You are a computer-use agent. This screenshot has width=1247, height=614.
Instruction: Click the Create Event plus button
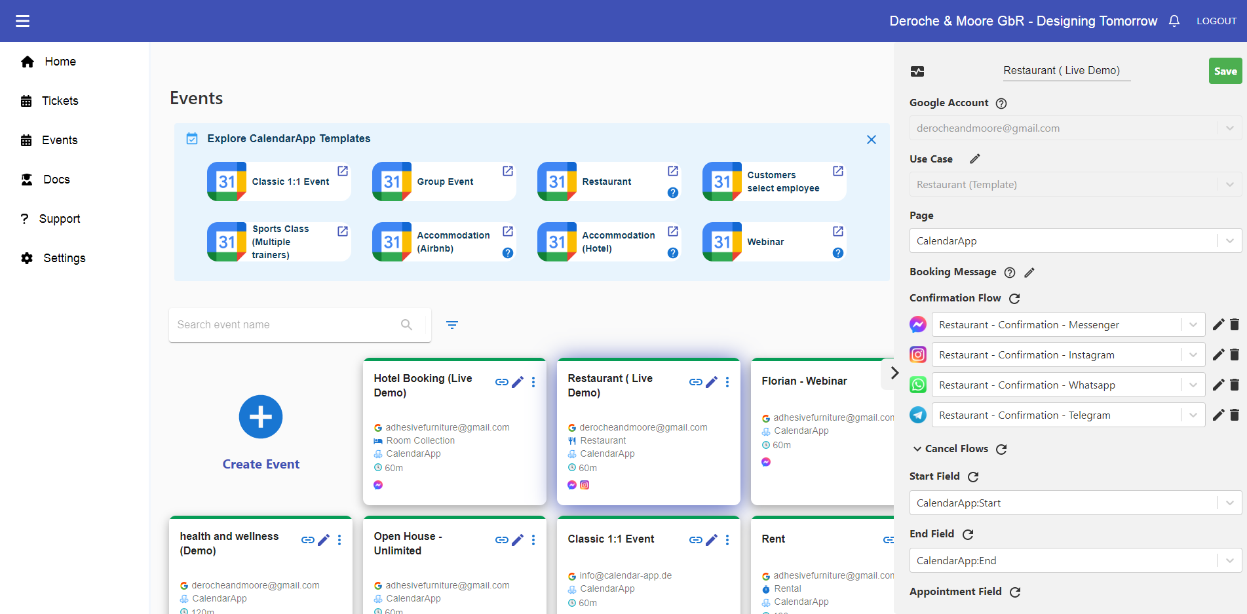click(x=261, y=417)
